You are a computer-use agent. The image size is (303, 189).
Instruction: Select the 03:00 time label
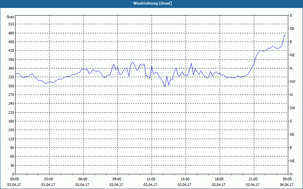tap(48, 179)
